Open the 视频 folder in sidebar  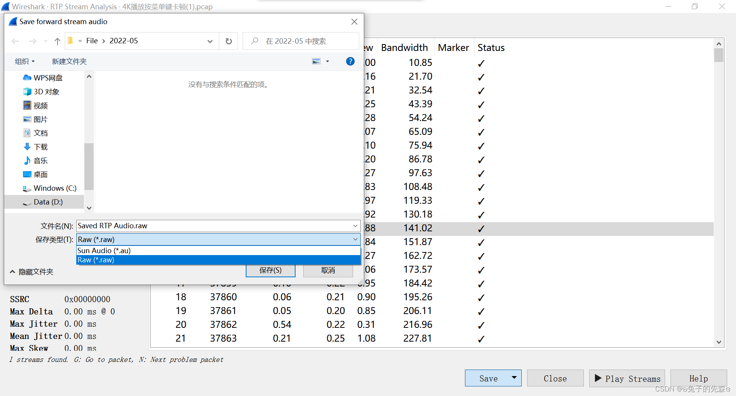point(41,105)
